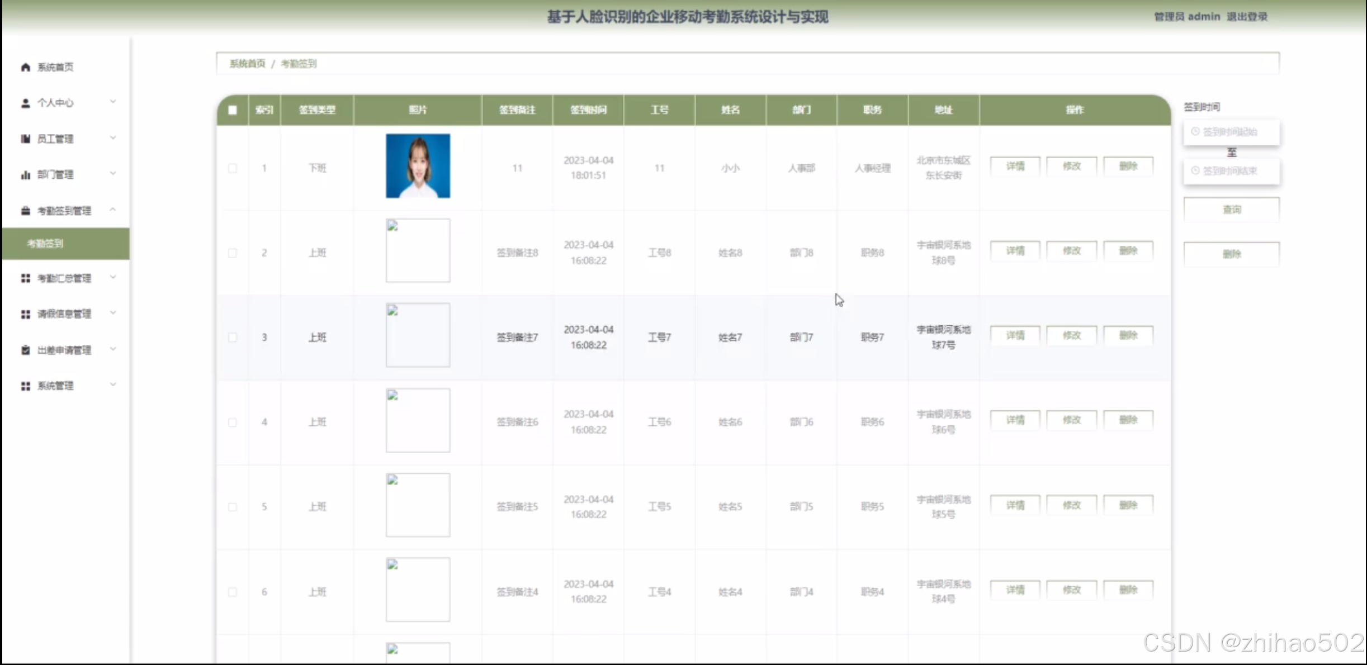Collapse the 考勤签到管理 menu chevron
The image size is (1367, 665).
(113, 210)
